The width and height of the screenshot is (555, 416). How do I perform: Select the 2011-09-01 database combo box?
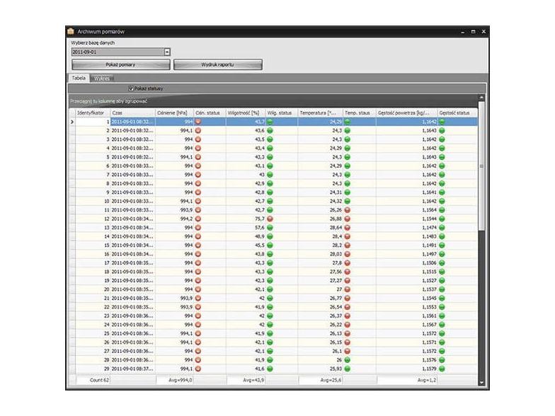click(x=120, y=52)
